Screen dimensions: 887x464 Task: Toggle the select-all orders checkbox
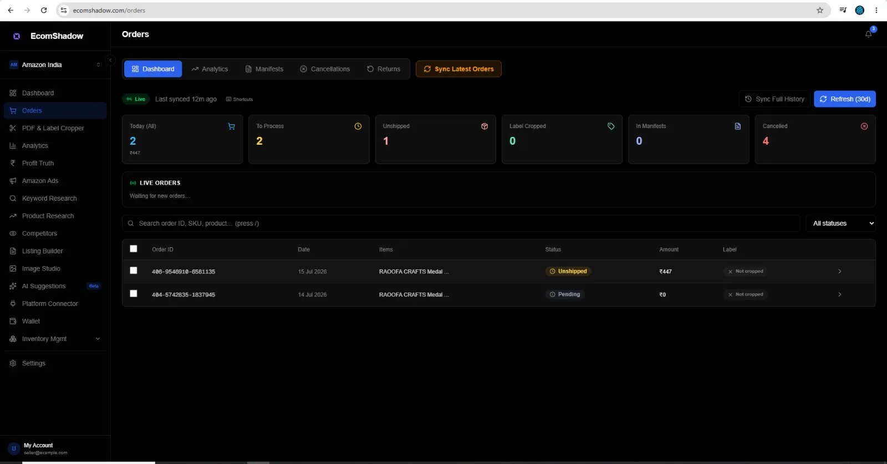(134, 249)
